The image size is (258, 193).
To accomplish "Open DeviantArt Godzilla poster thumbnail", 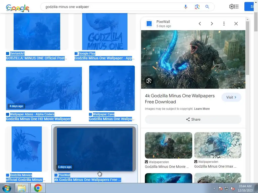I will (x=37, y=31).
